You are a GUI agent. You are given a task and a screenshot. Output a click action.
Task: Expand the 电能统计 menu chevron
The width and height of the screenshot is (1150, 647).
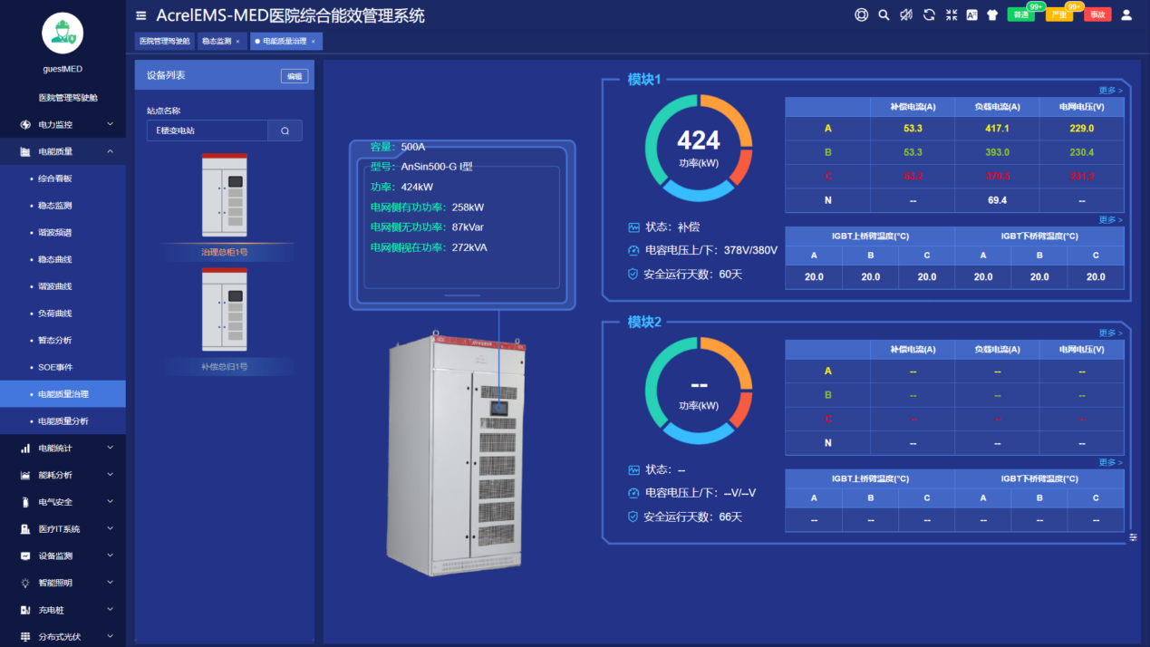111,448
